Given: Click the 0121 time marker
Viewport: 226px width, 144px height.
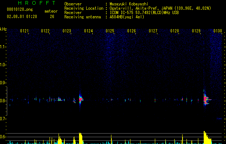Looking at the screenshot, I should tap(24, 31).
